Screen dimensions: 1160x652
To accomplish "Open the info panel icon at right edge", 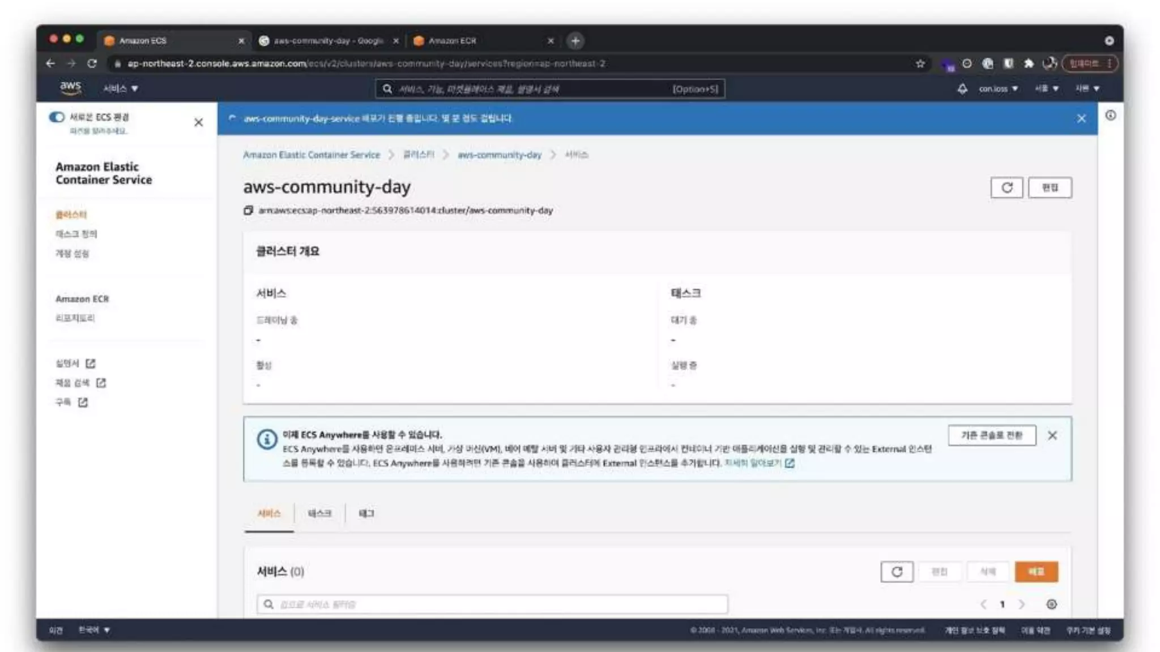I will pyautogui.click(x=1110, y=115).
